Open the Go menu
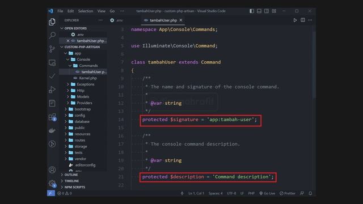Viewport: 363px width, 204px height. (112, 11)
